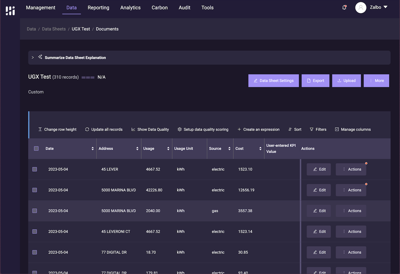
Task: Click the N/A data quality bar
Action: click(x=88, y=77)
